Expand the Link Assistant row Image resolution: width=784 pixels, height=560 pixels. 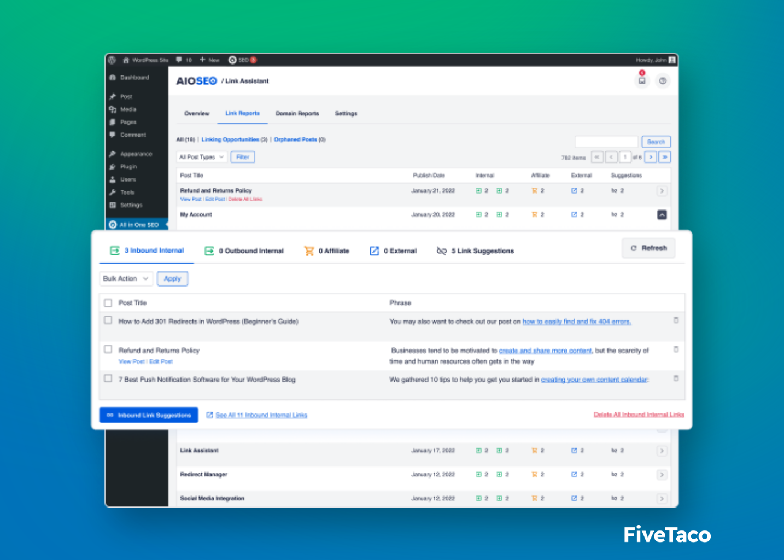pyautogui.click(x=662, y=451)
